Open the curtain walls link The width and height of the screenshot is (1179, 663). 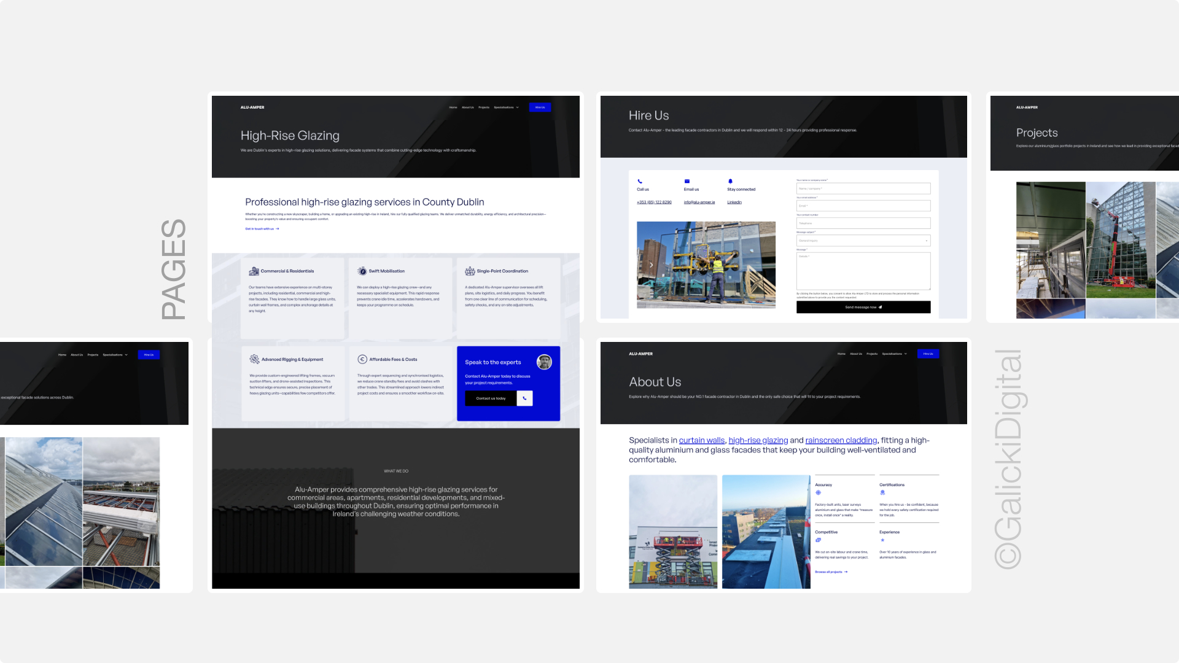(702, 440)
